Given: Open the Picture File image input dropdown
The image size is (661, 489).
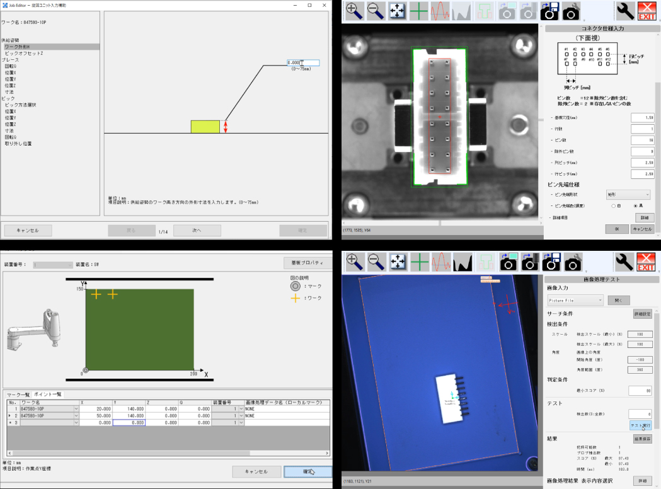Looking at the screenshot, I should (x=575, y=300).
